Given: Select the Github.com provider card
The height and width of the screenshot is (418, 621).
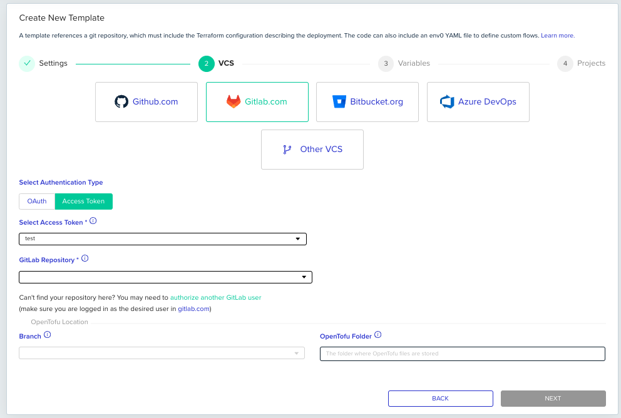Looking at the screenshot, I should coord(146,102).
